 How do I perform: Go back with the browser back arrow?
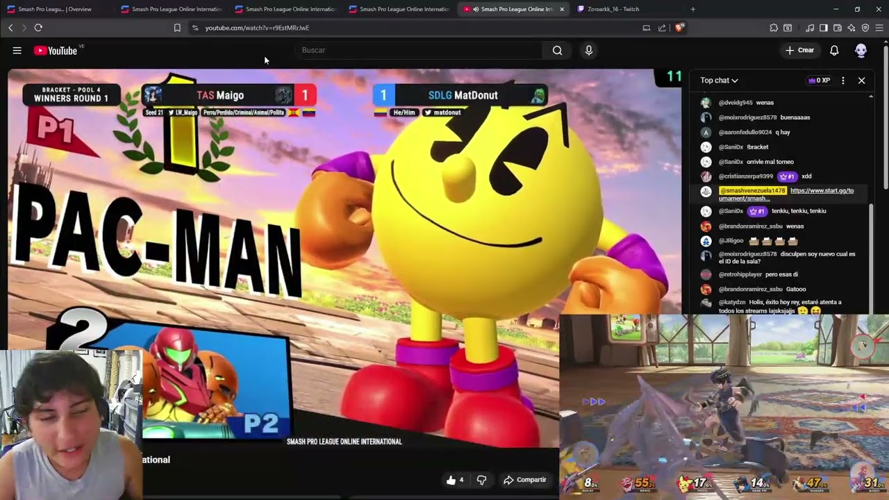click(10, 28)
